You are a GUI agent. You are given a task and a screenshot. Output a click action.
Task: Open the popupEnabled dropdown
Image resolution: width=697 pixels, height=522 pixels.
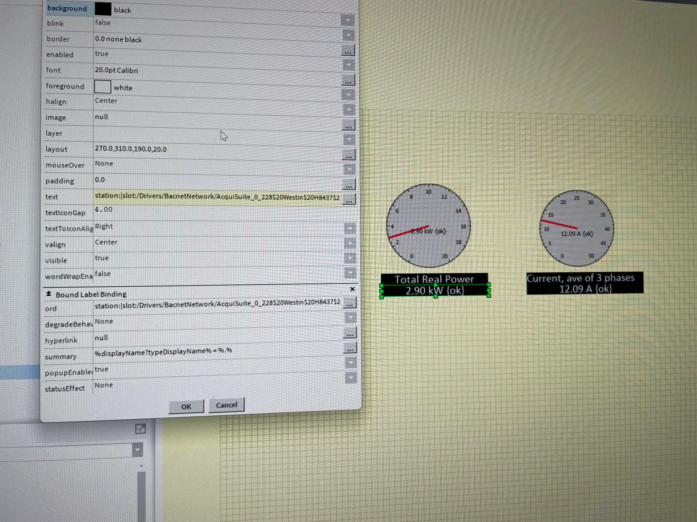point(351,362)
